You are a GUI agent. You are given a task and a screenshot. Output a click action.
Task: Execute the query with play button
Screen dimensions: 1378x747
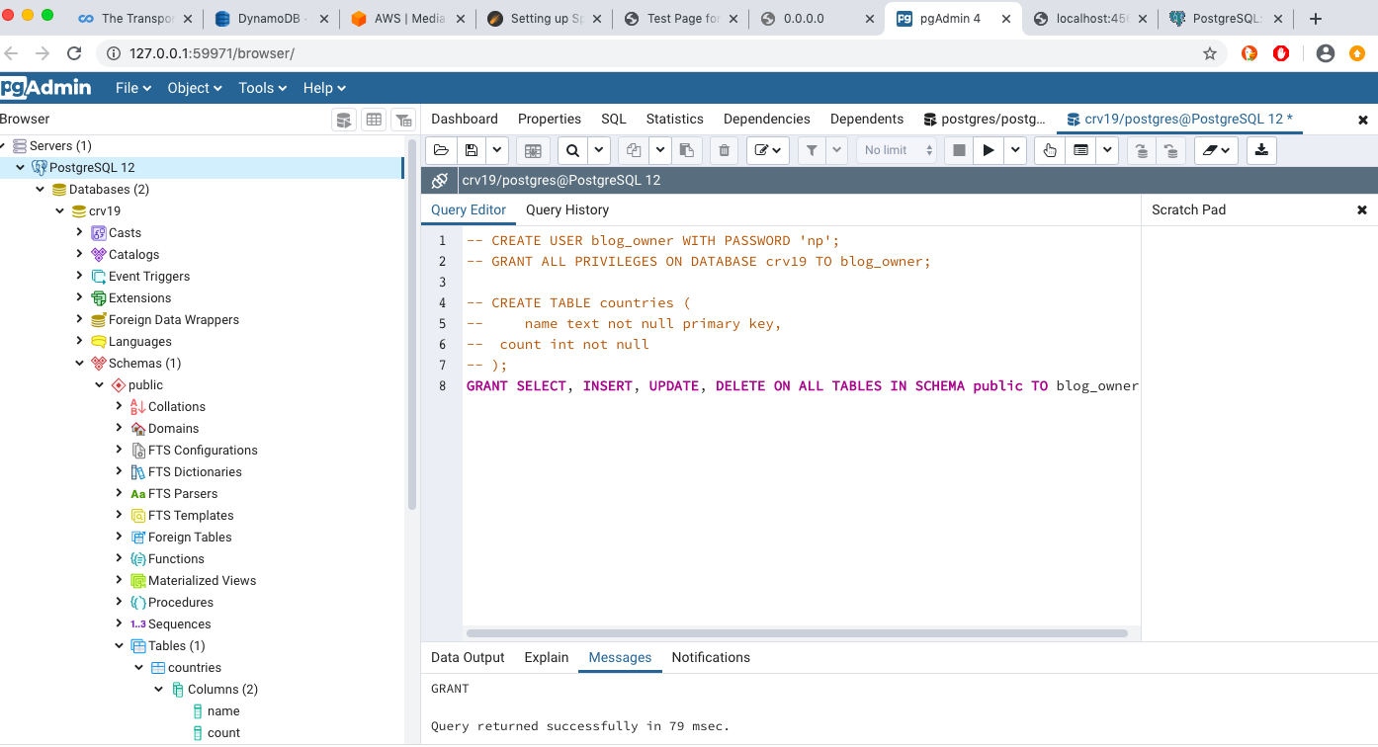(988, 150)
